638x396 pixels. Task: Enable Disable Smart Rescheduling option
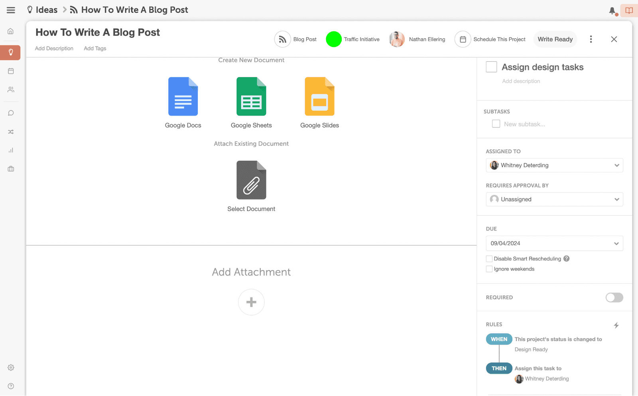489,258
